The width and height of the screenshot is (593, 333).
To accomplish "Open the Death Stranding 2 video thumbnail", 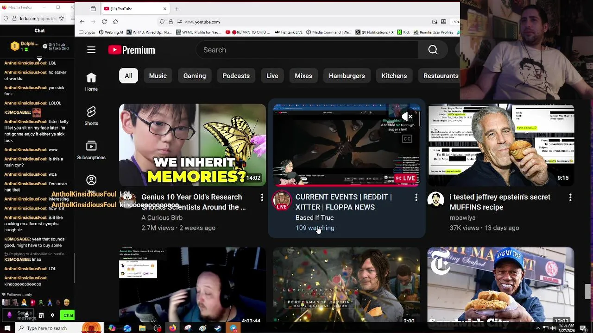I will coord(347,284).
